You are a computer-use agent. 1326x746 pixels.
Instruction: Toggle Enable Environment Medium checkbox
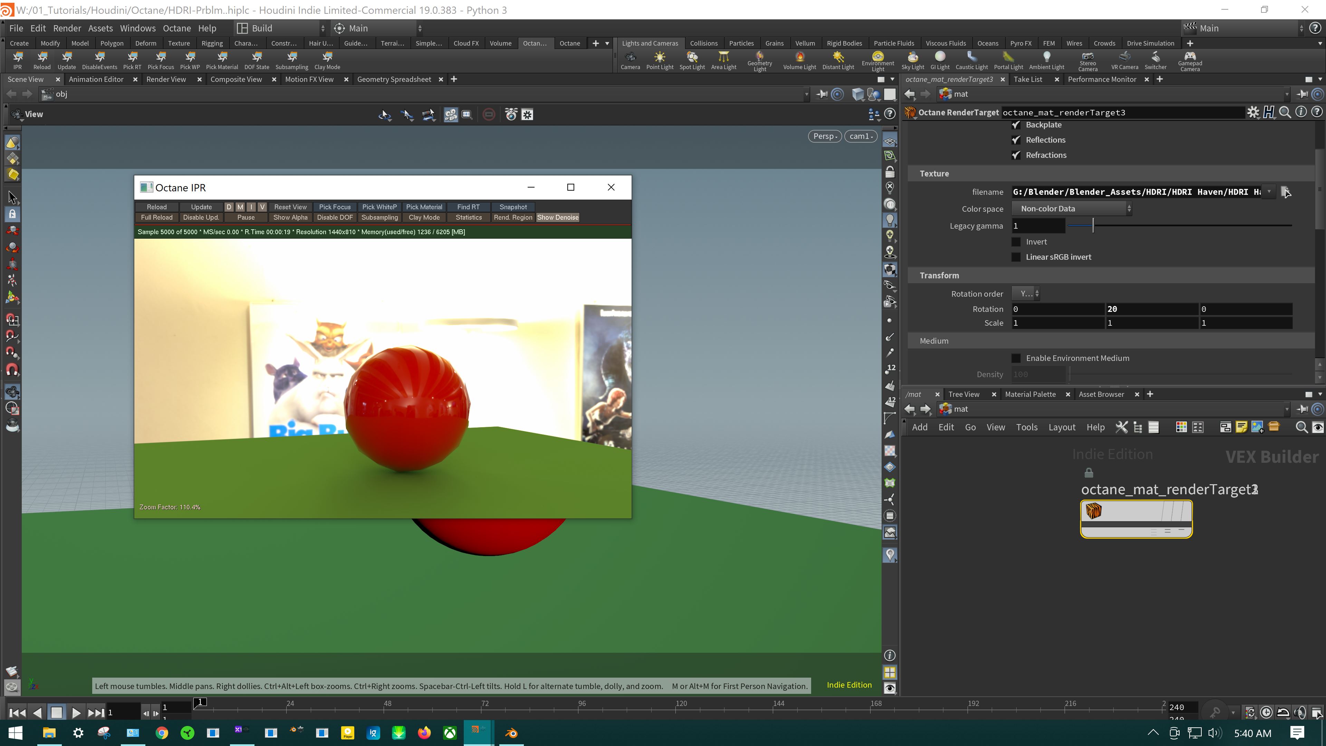pos(1016,358)
